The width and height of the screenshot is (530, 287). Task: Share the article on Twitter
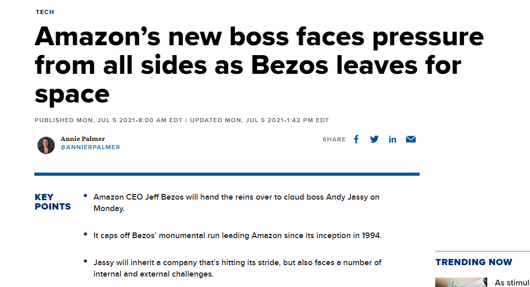374,139
